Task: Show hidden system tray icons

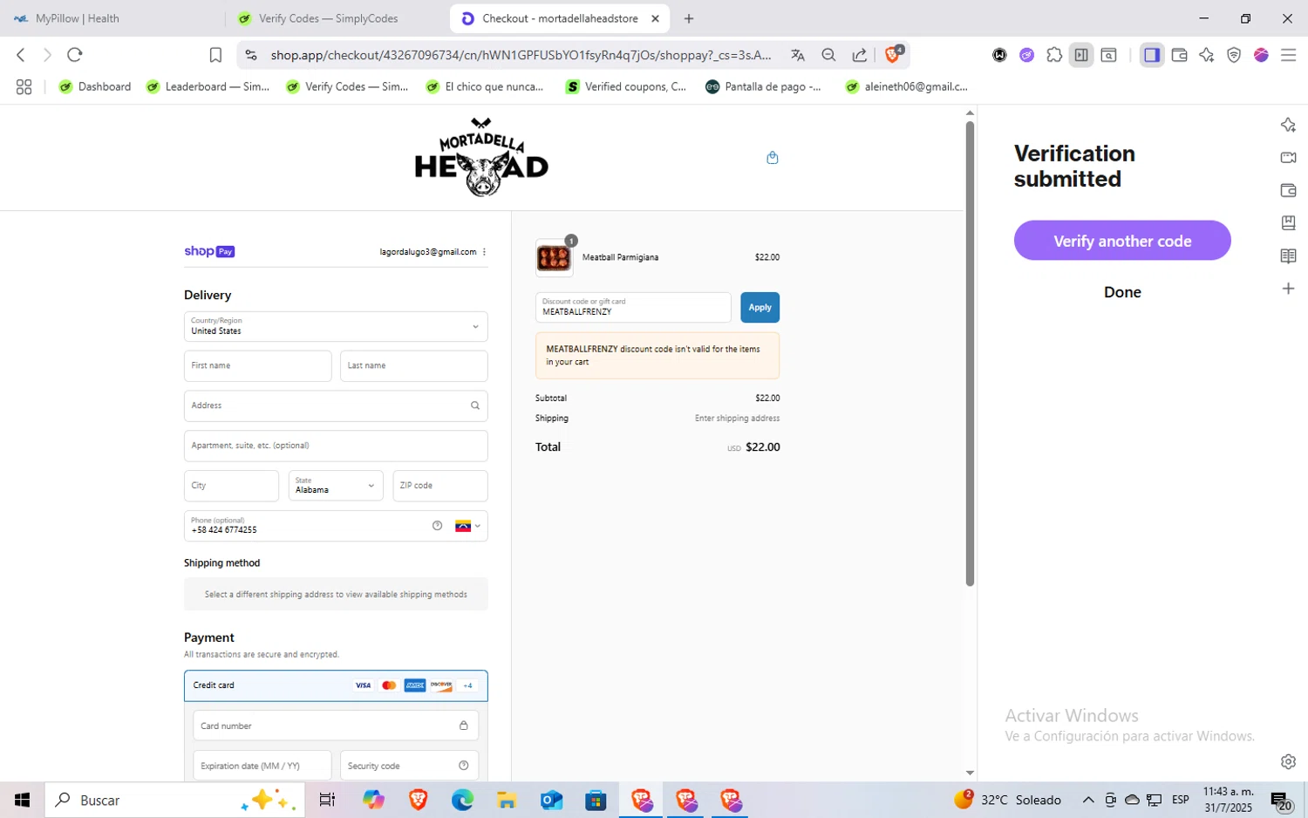Action: 1088,800
